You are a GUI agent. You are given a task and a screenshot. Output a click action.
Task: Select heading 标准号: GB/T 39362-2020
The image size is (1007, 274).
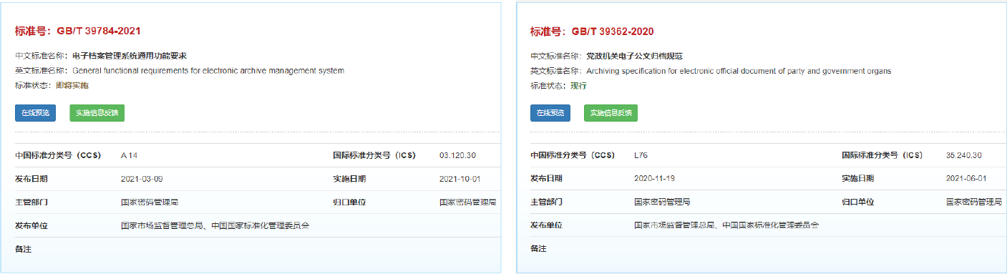[x=592, y=31]
